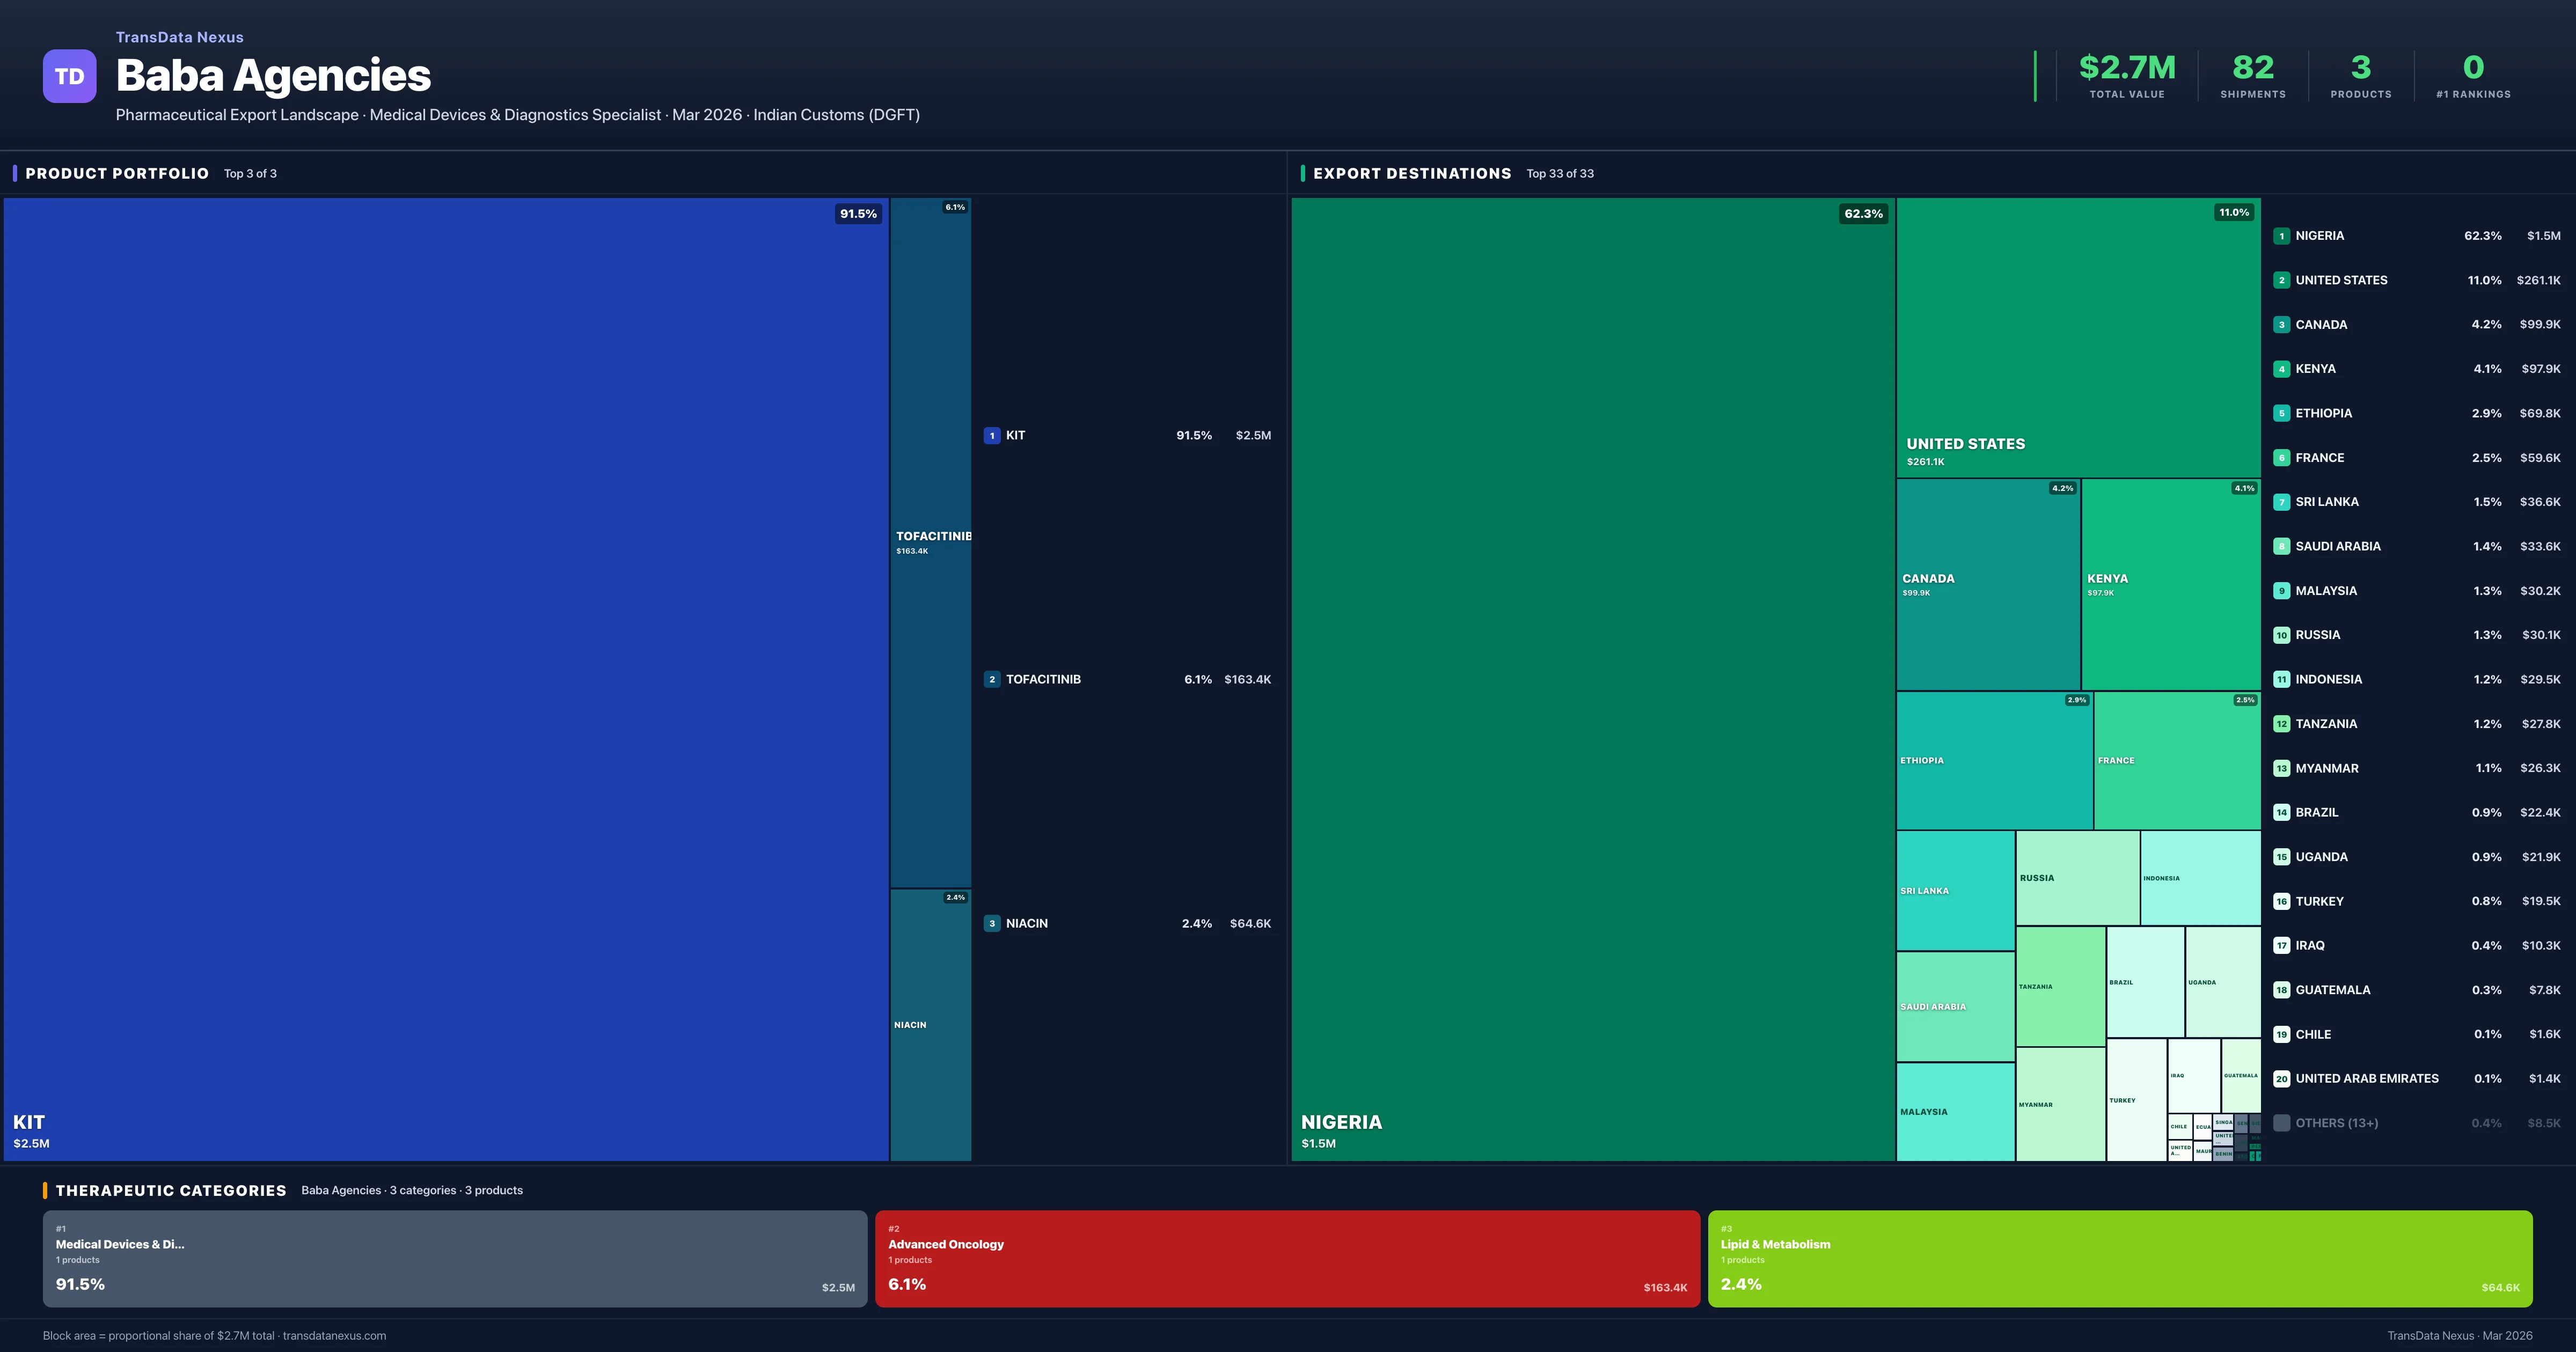
Task: Select the badge numbered 20 beside UNITED ARAB EMIRATES
Action: click(x=2283, y=1078)
